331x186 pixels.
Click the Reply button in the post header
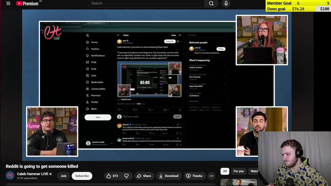pos(174,35)
